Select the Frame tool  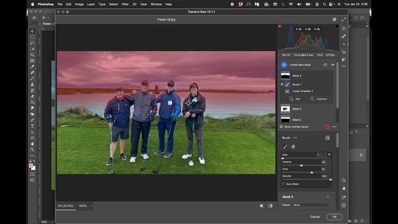pyautogui.click(x=32, y=61)
